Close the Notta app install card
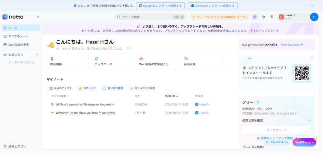Viewport: 323px width, 153px height. click(312, 58)
